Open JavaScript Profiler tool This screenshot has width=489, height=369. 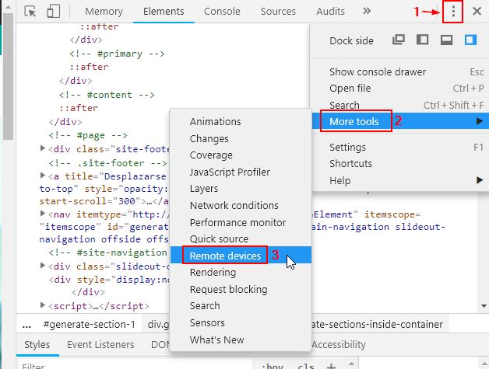coord(241,172)
